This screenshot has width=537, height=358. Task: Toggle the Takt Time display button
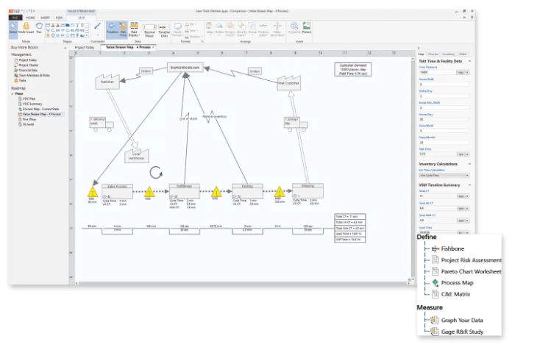pyautogui.click(x=124, y=29)
